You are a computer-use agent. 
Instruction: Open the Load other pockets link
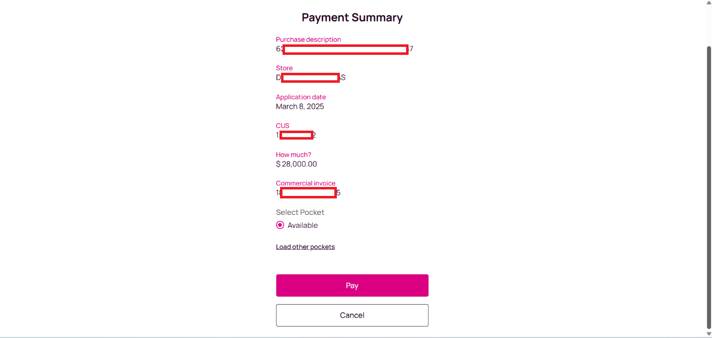(305, 247)
